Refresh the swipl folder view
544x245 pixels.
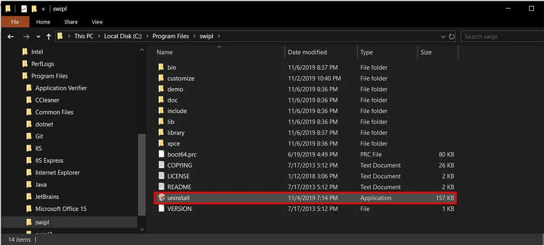(452, 37)
